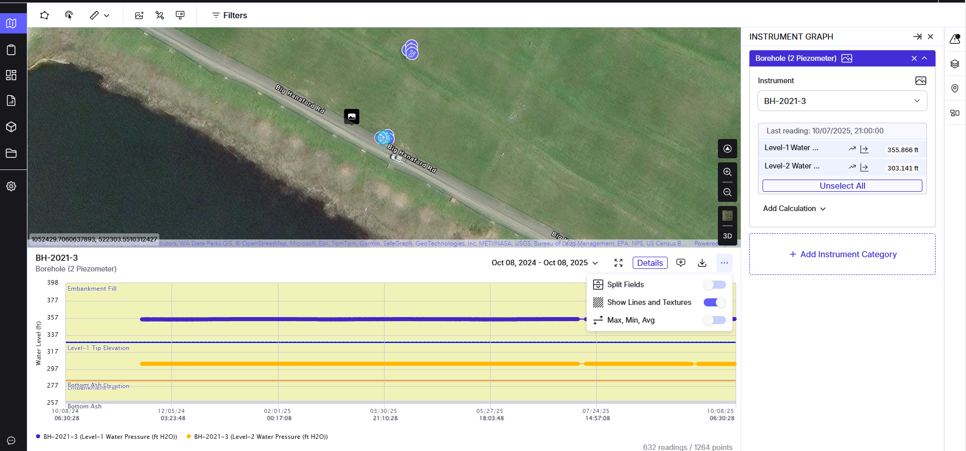Expand the Add Calculation dropdown
Image resolution: width=966 pixels, height=451 pixels.
(x=794, y=209)
